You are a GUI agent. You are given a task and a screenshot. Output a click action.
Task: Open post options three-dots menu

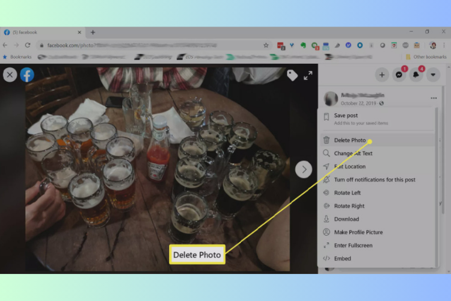tap(434, 98)
